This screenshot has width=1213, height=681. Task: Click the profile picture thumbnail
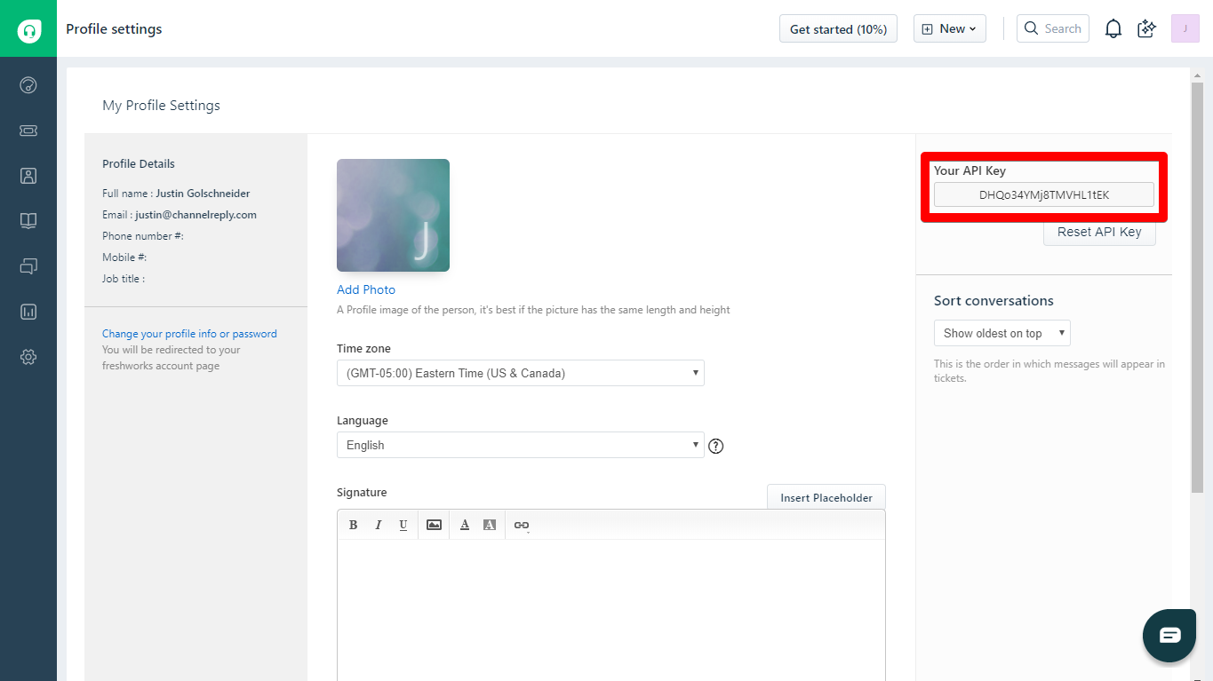coord(393,215)
